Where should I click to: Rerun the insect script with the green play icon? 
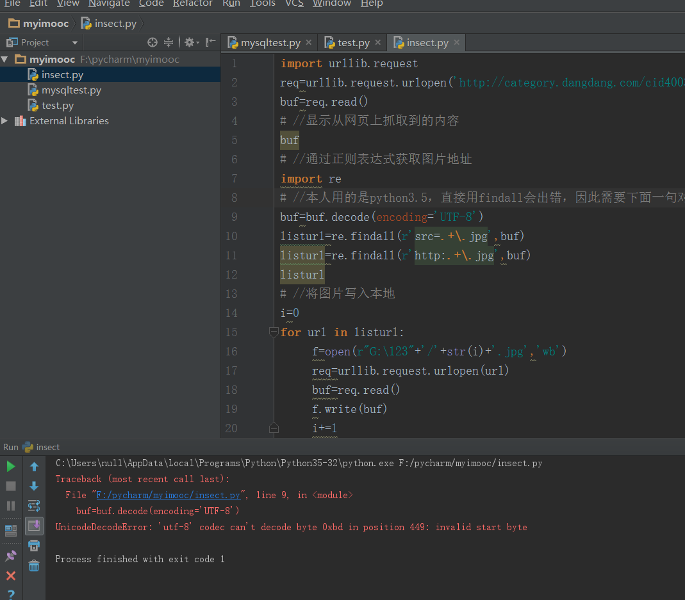(10, 466)
